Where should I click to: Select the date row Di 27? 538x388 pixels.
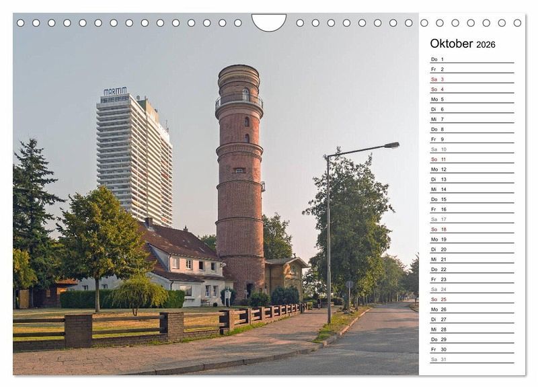472,319
